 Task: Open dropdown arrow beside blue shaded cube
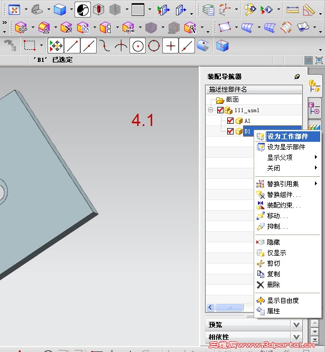point(71,10)
